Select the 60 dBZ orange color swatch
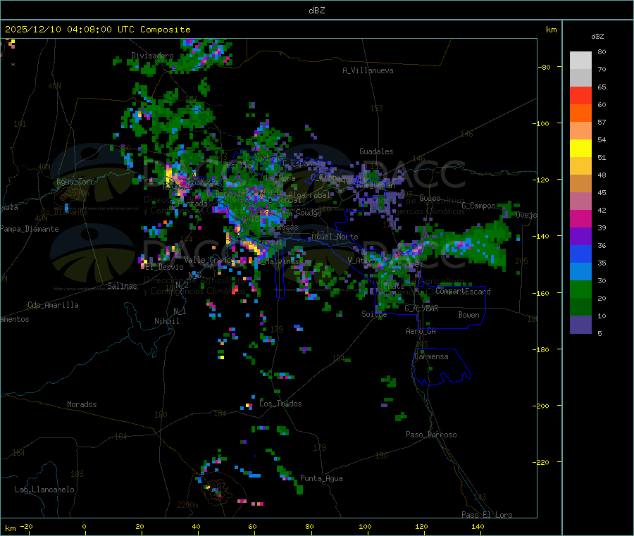The width and height of the screenshot is (634, 536). point(580,113)
